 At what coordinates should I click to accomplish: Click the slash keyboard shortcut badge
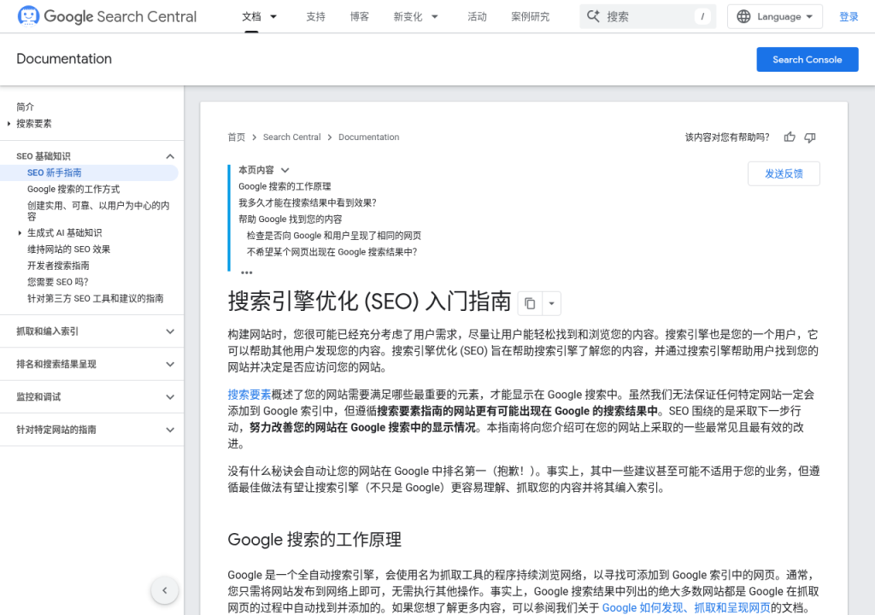tap(702, 17)
